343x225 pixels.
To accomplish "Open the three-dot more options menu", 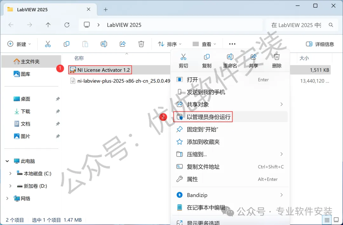I will click(232, 44).
